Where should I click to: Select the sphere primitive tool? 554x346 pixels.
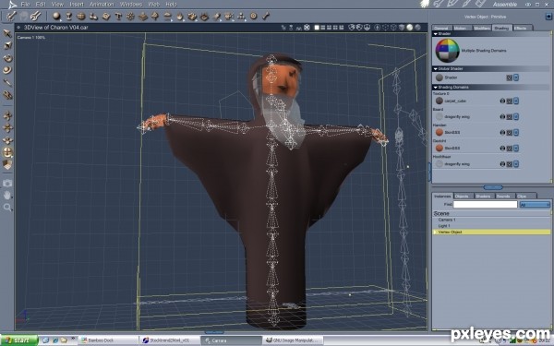(x=56, y=16)
